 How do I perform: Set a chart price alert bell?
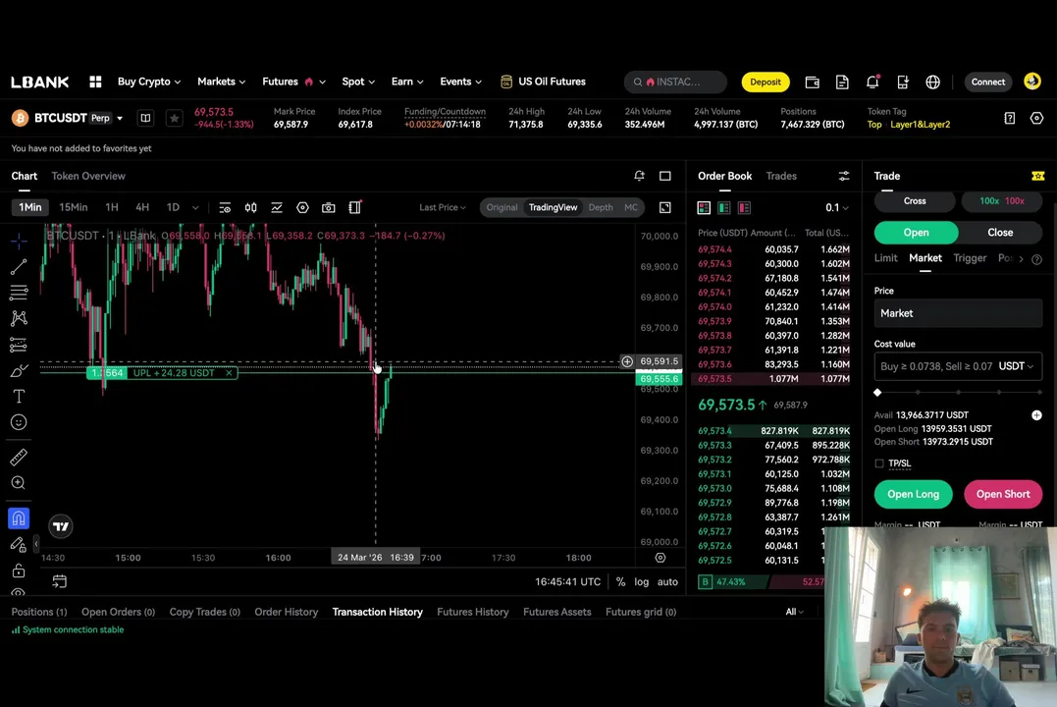tap(639, 176)
